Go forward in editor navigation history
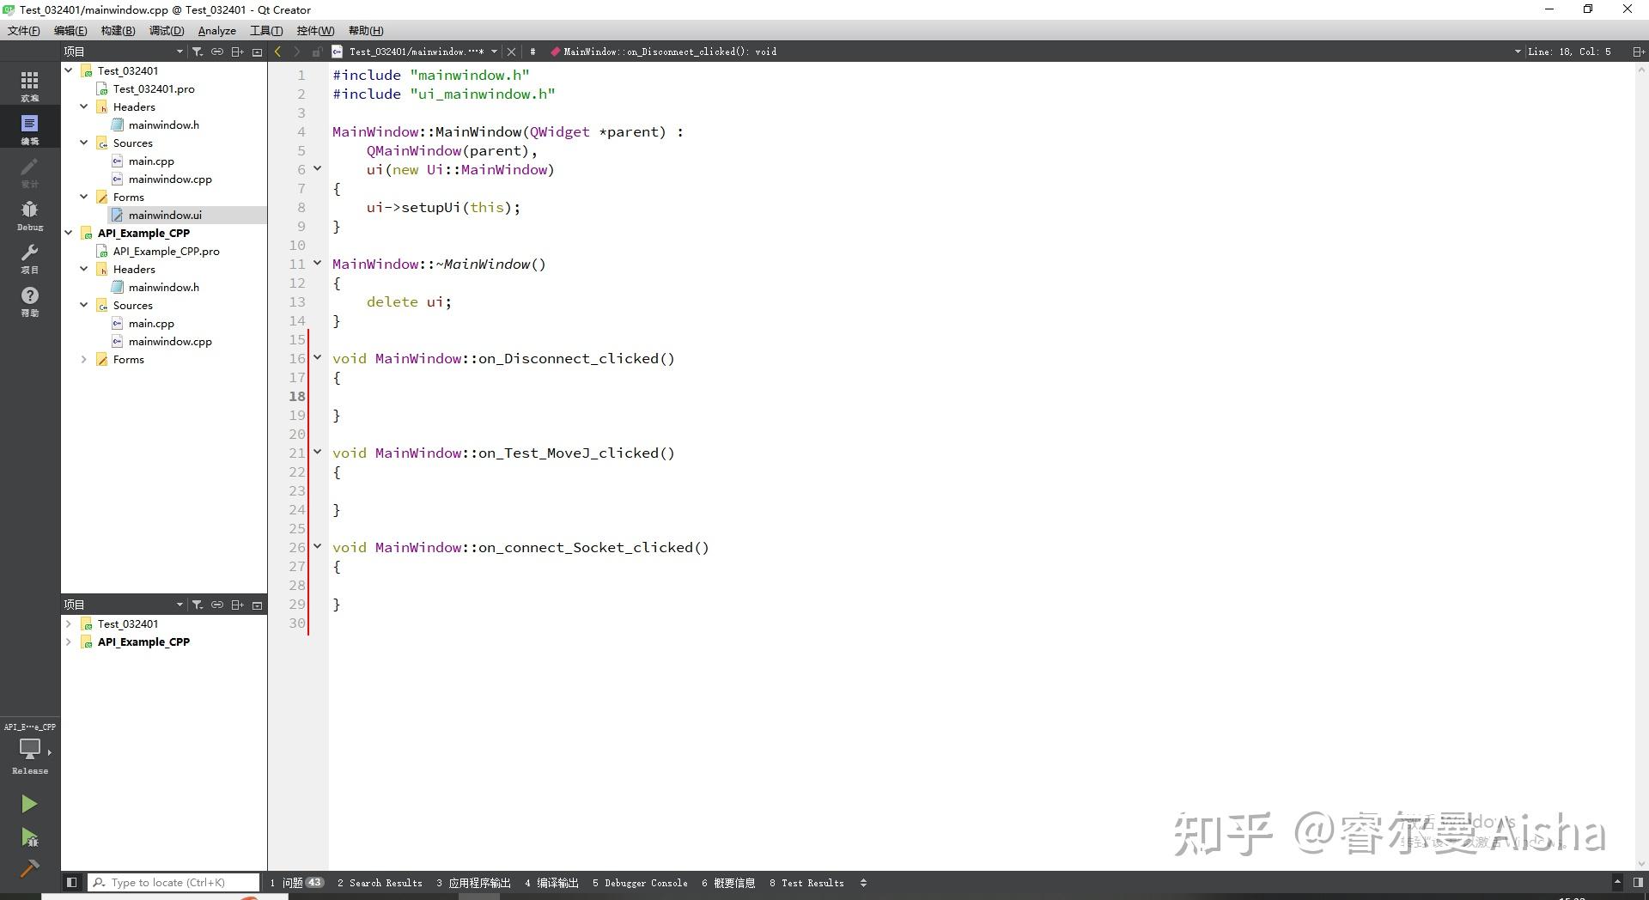The image size is (1649, 900). (x=296, y=52)
